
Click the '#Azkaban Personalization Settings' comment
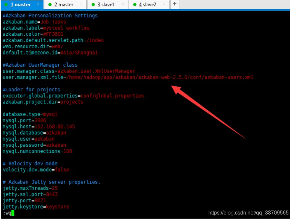(50, 15)
